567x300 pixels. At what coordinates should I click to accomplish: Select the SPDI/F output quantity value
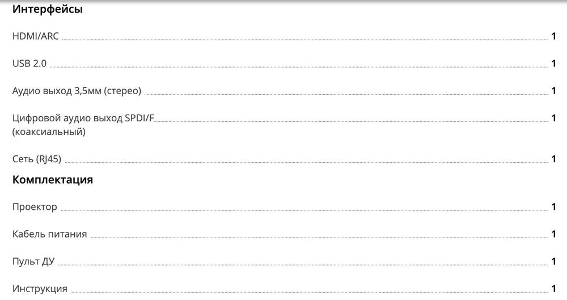coord(553,118)
